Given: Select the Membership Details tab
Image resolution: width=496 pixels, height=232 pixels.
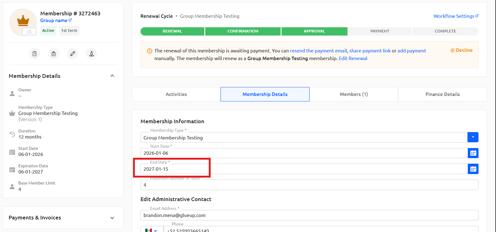Looking at the screenshot, I should tap(265, 94).
